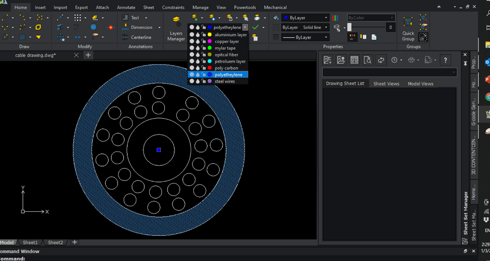Viewport: 490px width, 261px height.
Task: Click the blue center grip point in drawing
Action: 159,150
